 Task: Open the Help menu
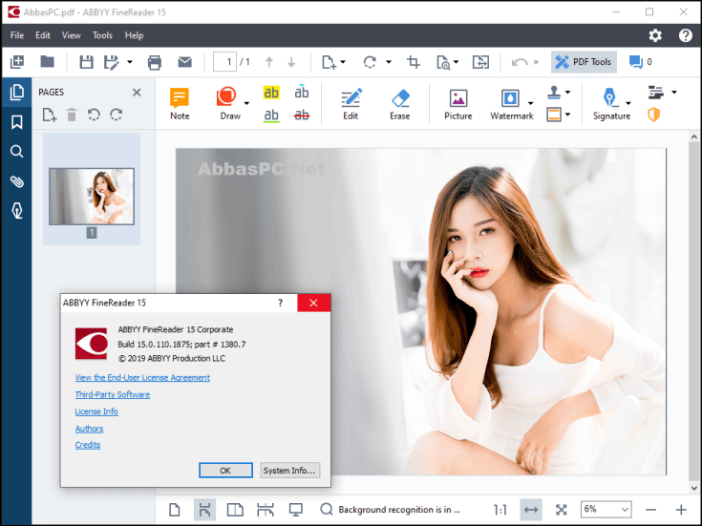[134, 35]
